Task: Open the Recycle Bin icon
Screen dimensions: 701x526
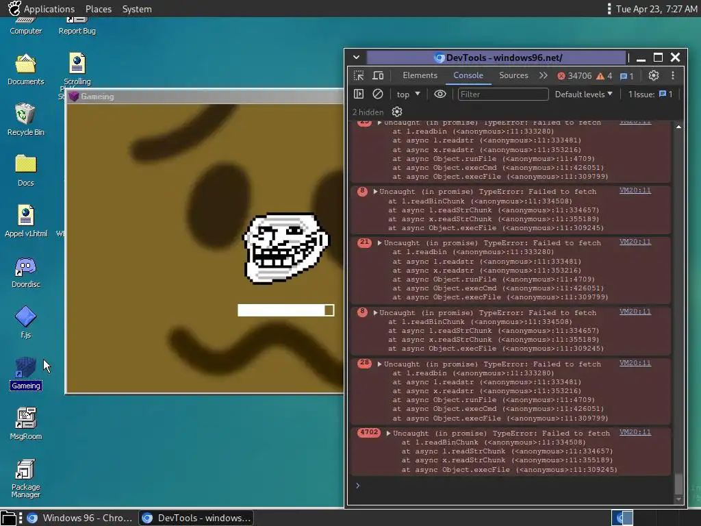Action: [25, 120]
